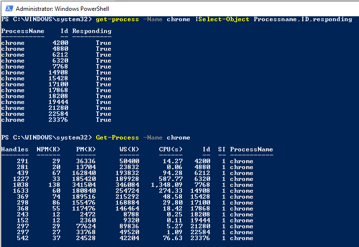359x247 pixels.
Task: Click Id value 6320 in first table
Action: coord(60,61)
